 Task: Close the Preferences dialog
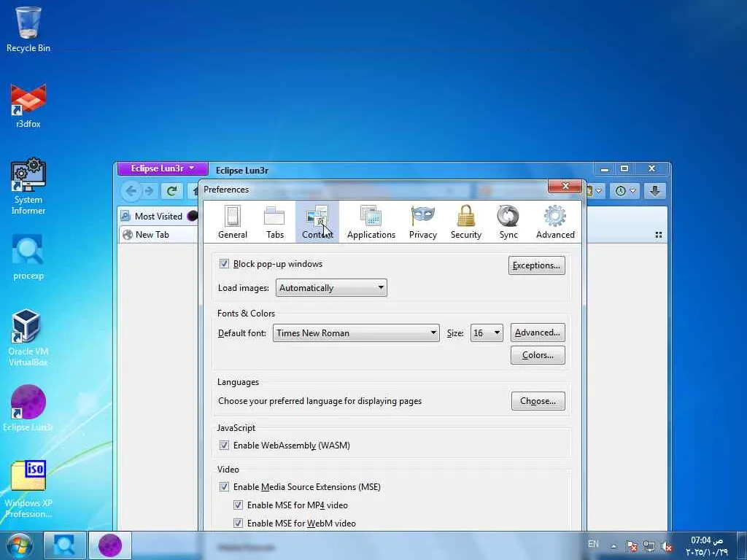coord(565,186)
